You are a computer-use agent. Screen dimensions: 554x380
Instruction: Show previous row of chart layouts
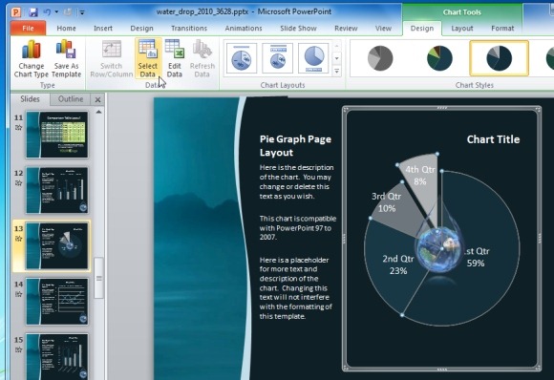pyautogui.click(x=337, y=46)
